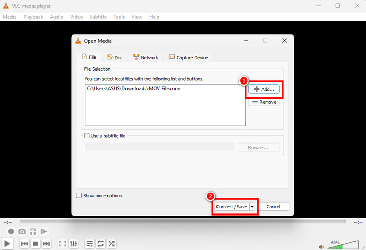Open extended settings equalizer icon

[x=74, y=244]
